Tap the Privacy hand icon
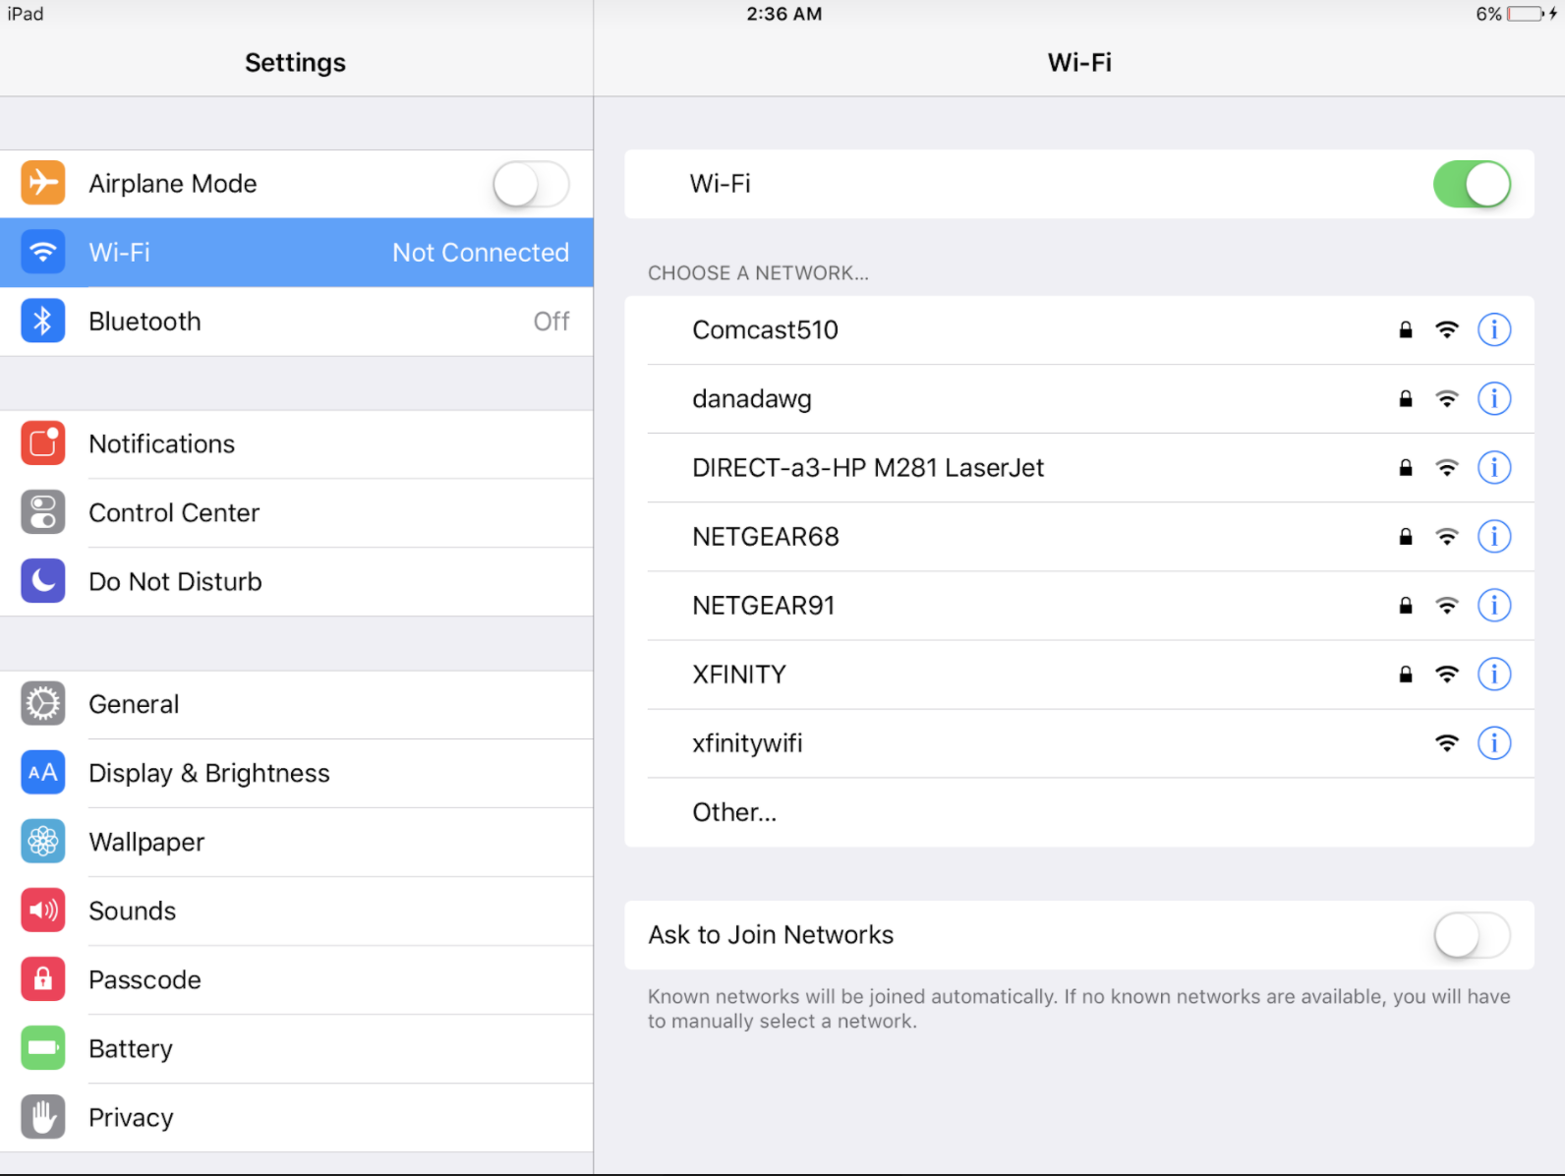This screenshot has width=1565, height=1176. (43, 1117)
